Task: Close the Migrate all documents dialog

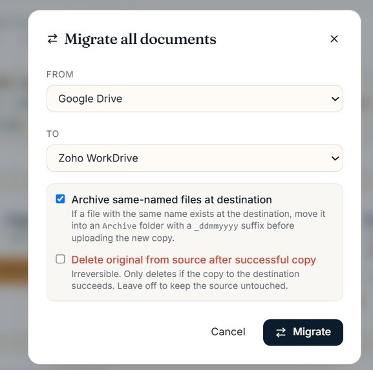Action: coord(334,39)
